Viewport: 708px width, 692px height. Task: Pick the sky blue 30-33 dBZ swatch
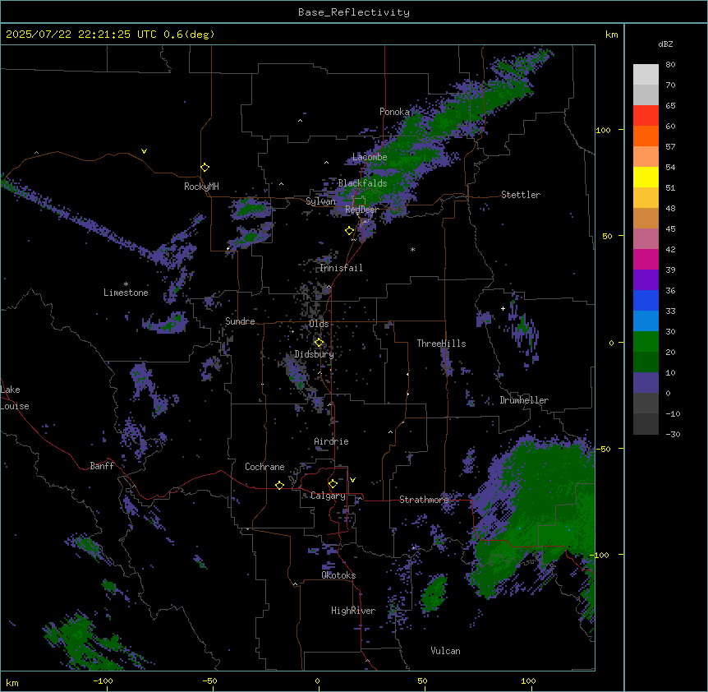coord(646,321)
